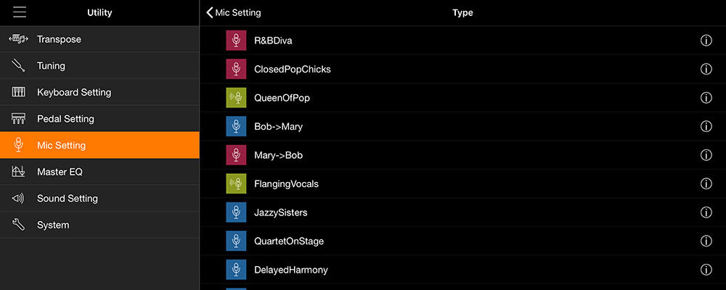Select the Bob->Mary harmony type
This screenshot has height=290, width=726.
coord(462,126)
